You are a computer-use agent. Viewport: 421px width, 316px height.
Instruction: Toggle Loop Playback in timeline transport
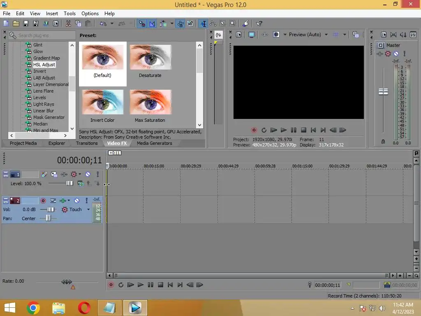point(121,285)
